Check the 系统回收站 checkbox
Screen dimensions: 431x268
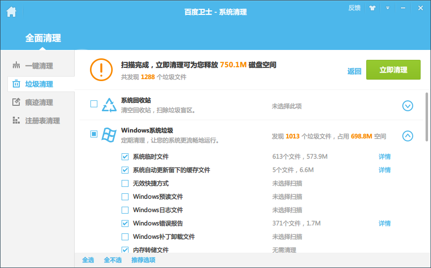(94, 104)
